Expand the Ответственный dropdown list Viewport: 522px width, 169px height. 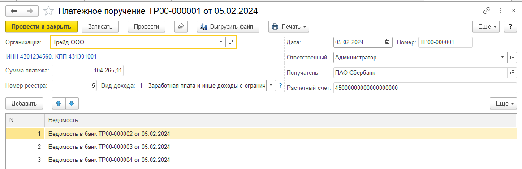pos(503,57)
